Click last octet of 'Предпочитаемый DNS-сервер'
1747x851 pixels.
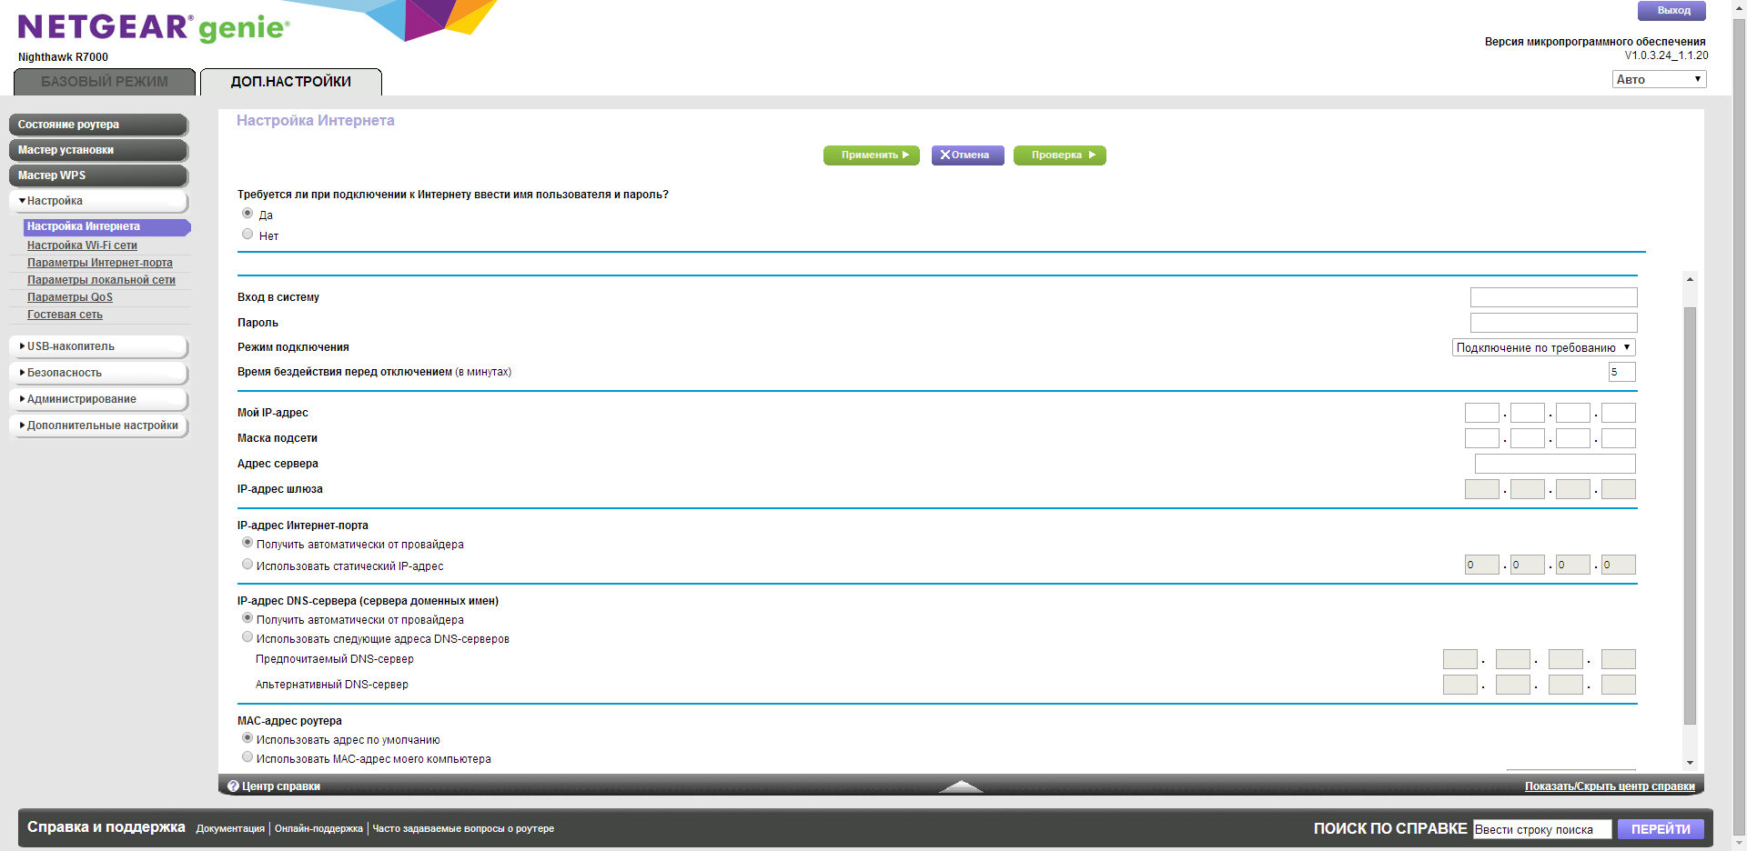1619,659
